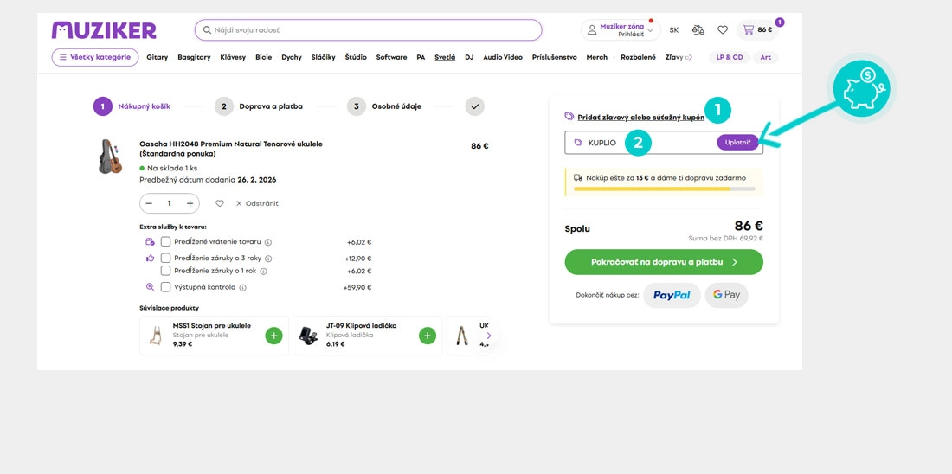Expand Muziker zóna Prihlásiť dropdown
Screen dimensions: 952x474
click(621, 29)
